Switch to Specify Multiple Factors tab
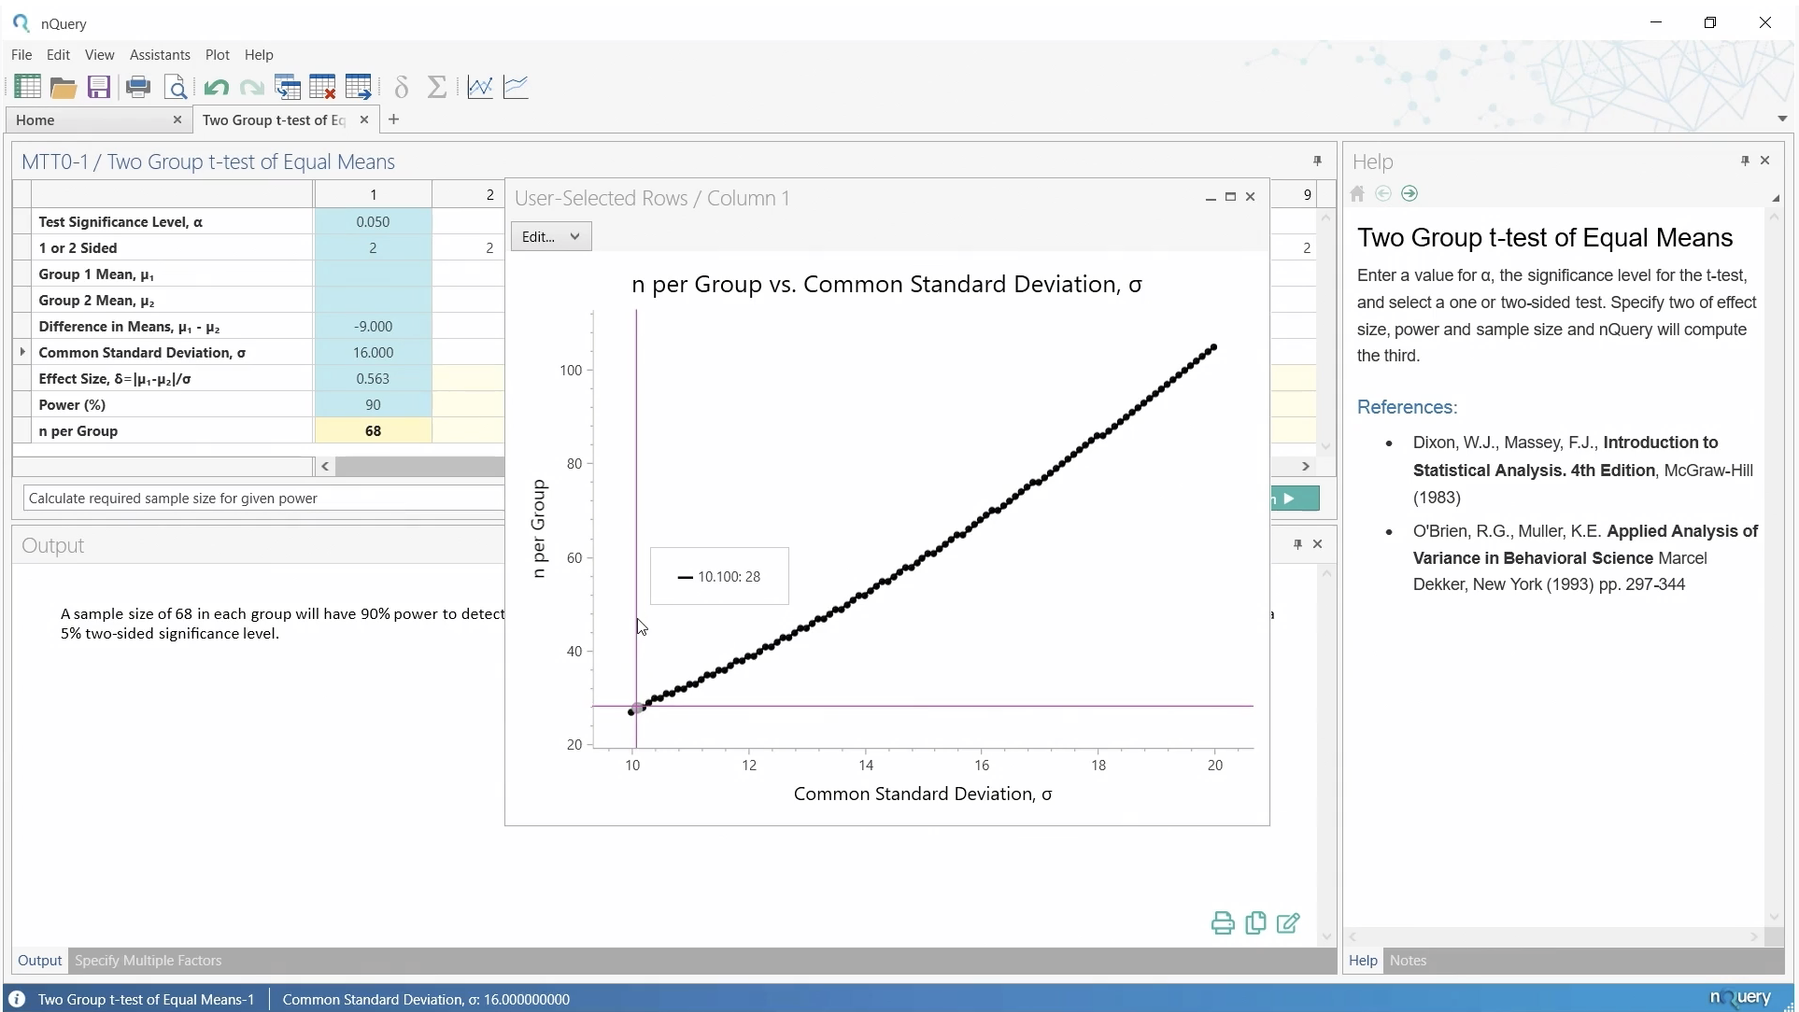The height and width of the screenshot is (1012, 1799). click(x=148, y=961)
